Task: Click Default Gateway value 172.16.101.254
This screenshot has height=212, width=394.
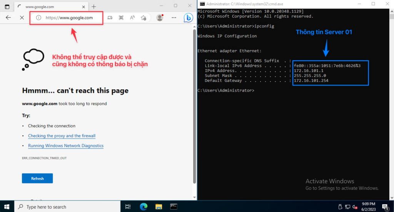Action: (311, 81)
